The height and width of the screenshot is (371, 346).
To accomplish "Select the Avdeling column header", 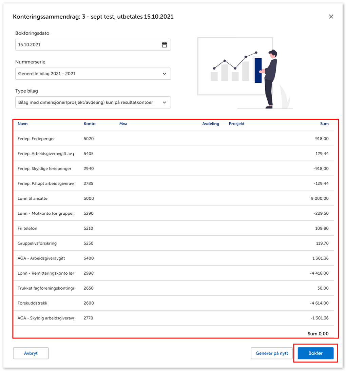I will (x=211, y=124).
